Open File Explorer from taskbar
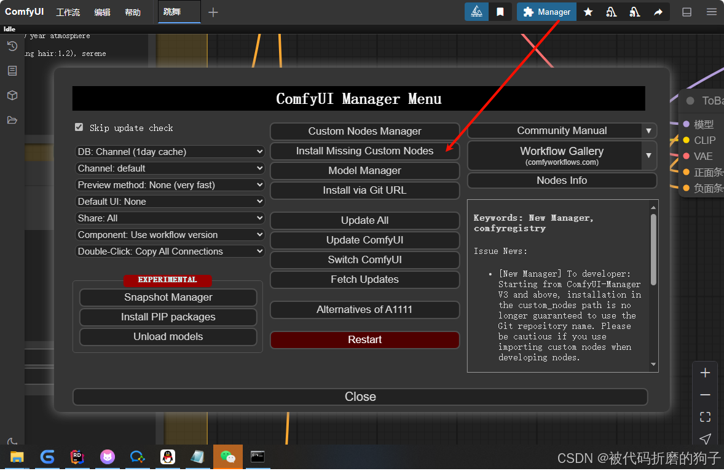 click(17, 457)
